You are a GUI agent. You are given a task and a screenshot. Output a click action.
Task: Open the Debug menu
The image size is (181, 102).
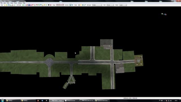click(x=20, y=3)
